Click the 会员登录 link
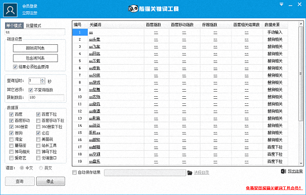The height and width of the screenshot is (195, 306). [x=30, y=6]
